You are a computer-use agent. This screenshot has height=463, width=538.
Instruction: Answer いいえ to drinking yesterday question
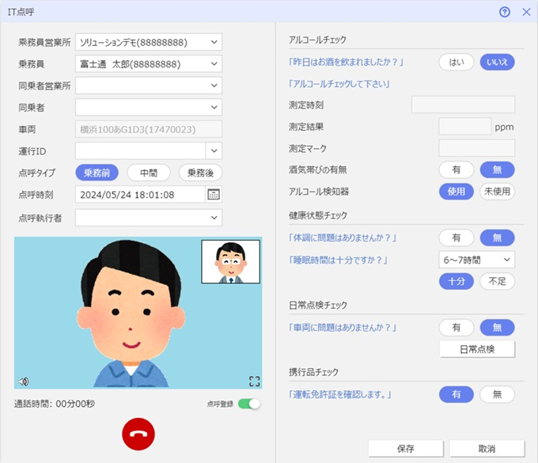point(497,62)
